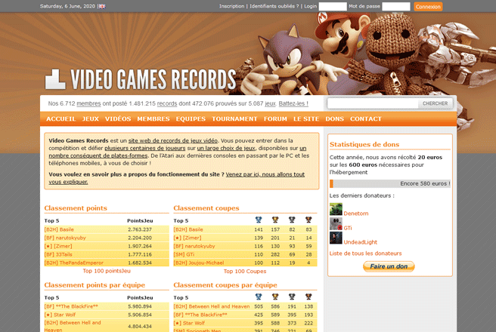Select the DONS navigation item

coord(334,119)
